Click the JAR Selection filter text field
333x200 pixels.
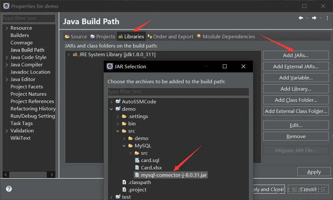pyautogui.click(x=178, y=92)
